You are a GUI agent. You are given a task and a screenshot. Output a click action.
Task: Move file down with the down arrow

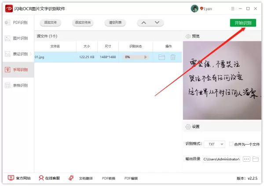click(x=157, y=22)
